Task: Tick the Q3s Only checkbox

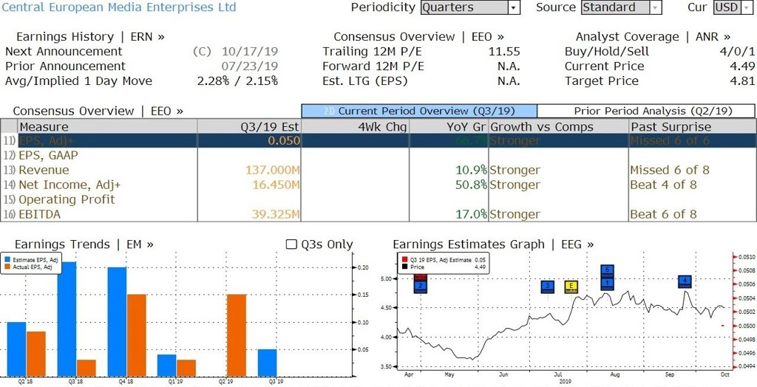Action: point(291,244)
